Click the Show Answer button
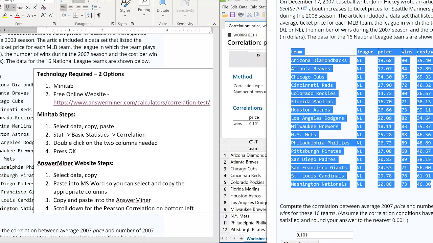Viewport: 433px width, 243px height. click(x=300, y=242)
